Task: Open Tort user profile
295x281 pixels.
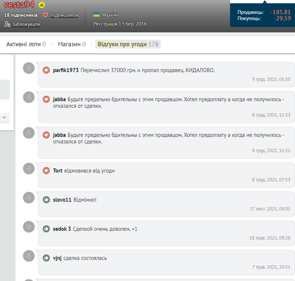Action: (58, 171)
